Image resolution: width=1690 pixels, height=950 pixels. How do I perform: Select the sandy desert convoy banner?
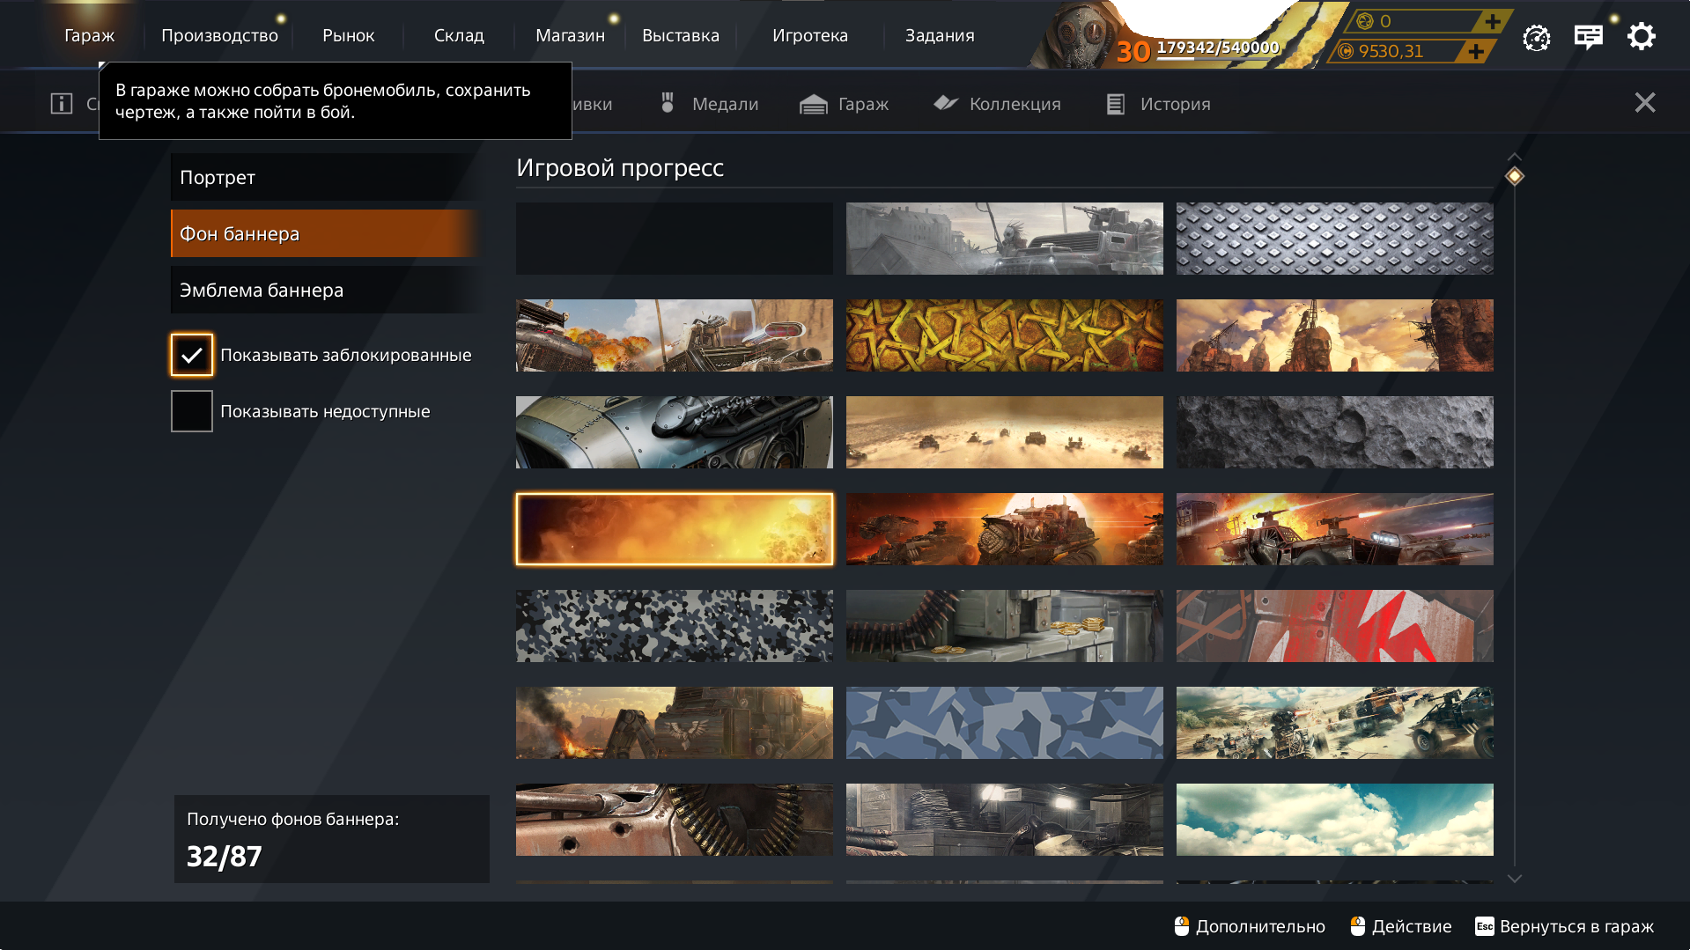(x=1005, y=432)
